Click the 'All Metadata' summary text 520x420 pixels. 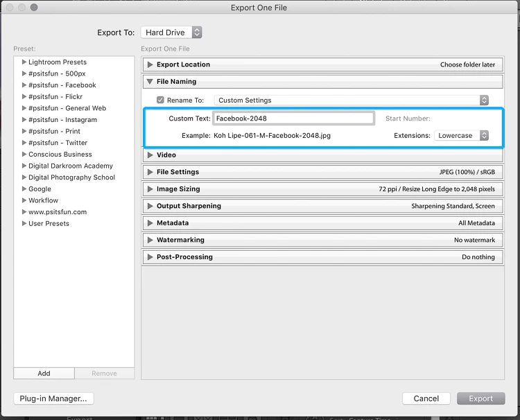476,223
